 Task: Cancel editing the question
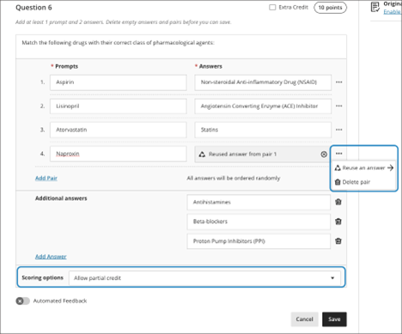click(x=304, y=319)
